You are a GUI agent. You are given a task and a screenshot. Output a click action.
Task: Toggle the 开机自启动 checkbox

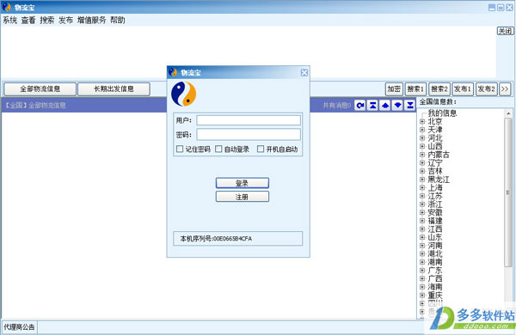click(x=261, y=149)
